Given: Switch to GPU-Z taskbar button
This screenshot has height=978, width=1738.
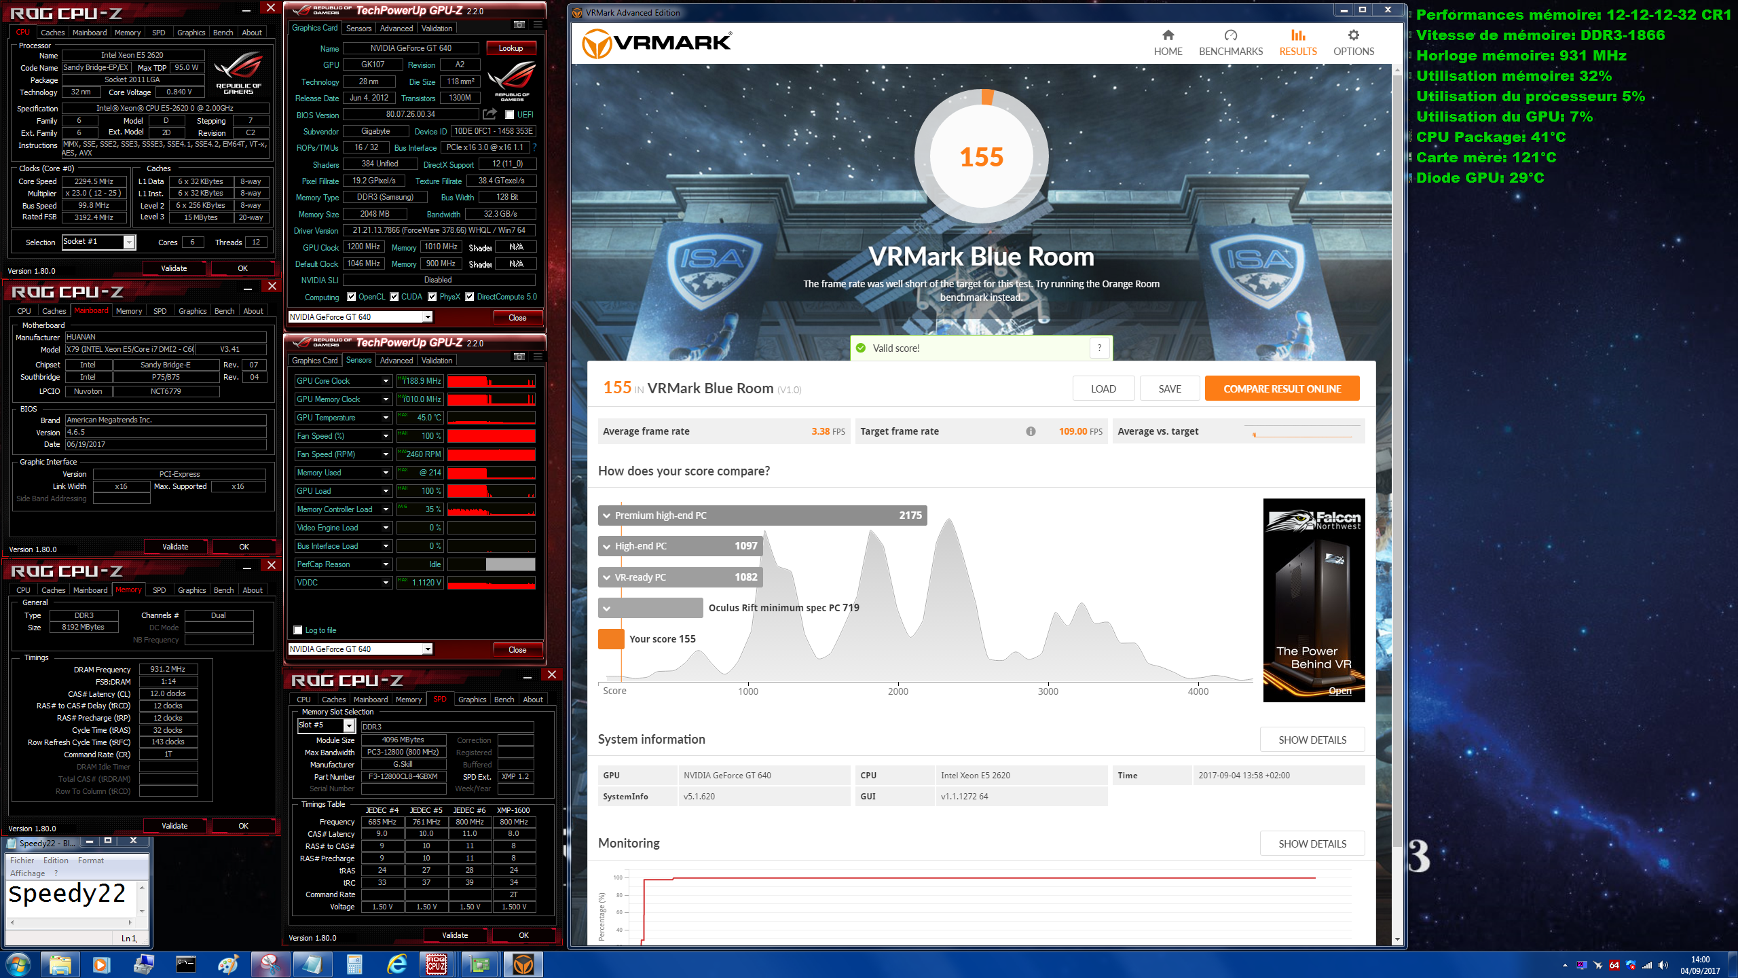Looking at the screenshot, I should 480,964.
